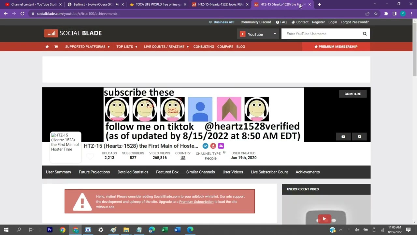Open the Blog menu item
This screenshot has height=235, width=417.
pyautogui.click(x=241, y=47)
